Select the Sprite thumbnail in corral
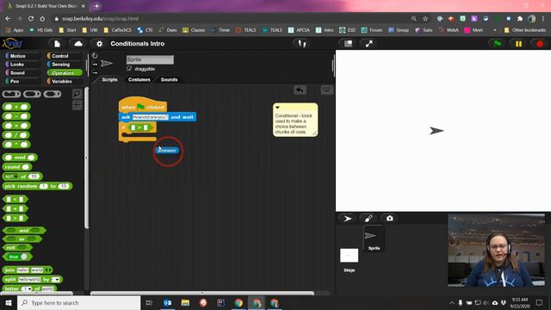Image resolution: width=551 pixels, height=310 pixels. [x=374, y=239]
